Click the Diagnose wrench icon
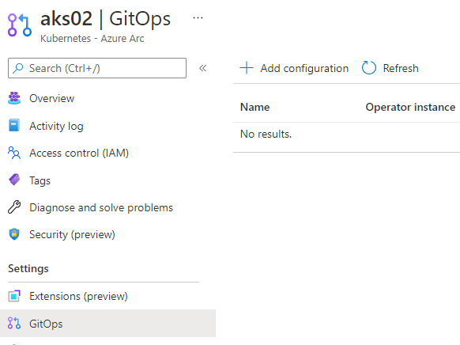The width and height of the screenshot is (460, 345). point(14,207)
